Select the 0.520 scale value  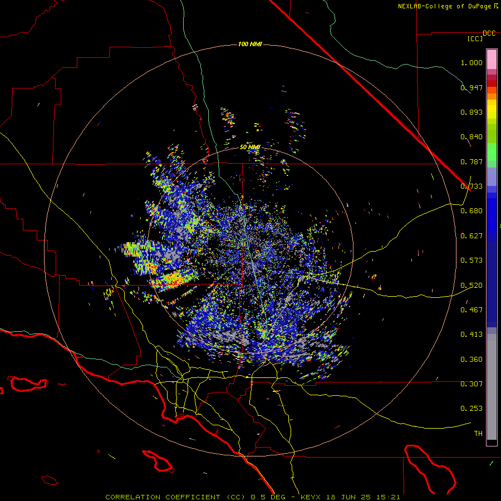point(471,286)
